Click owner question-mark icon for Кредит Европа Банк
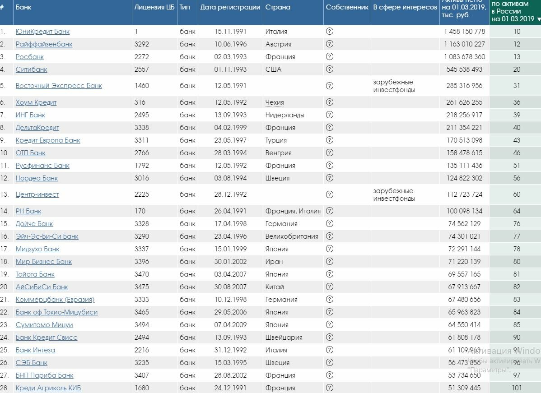541x393 pixels. click(x=330, y=140)
